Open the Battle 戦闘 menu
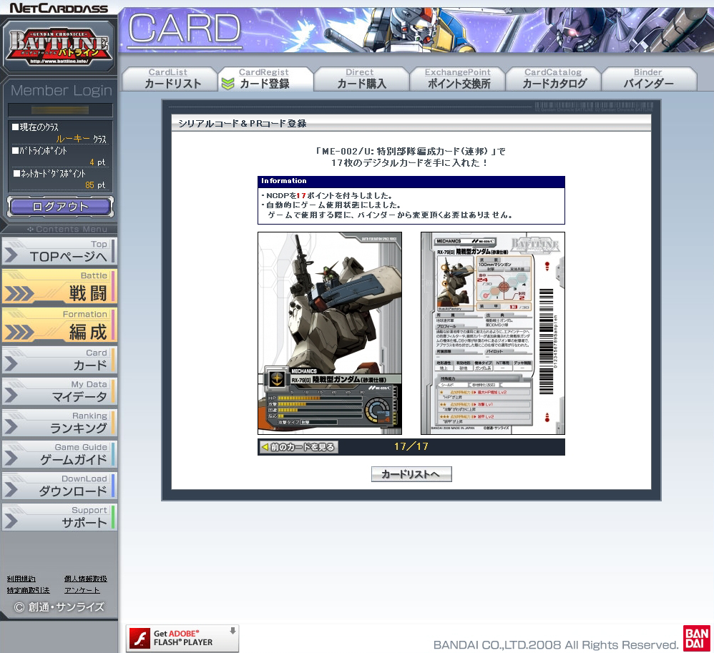Image resolution: width=714 pixels, height=653 pixels. (59, 286)
